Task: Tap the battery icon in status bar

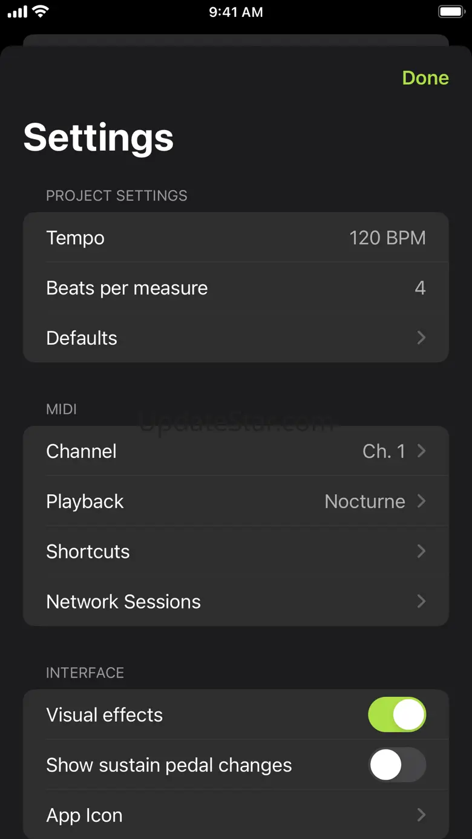Action: pos(451,11)
